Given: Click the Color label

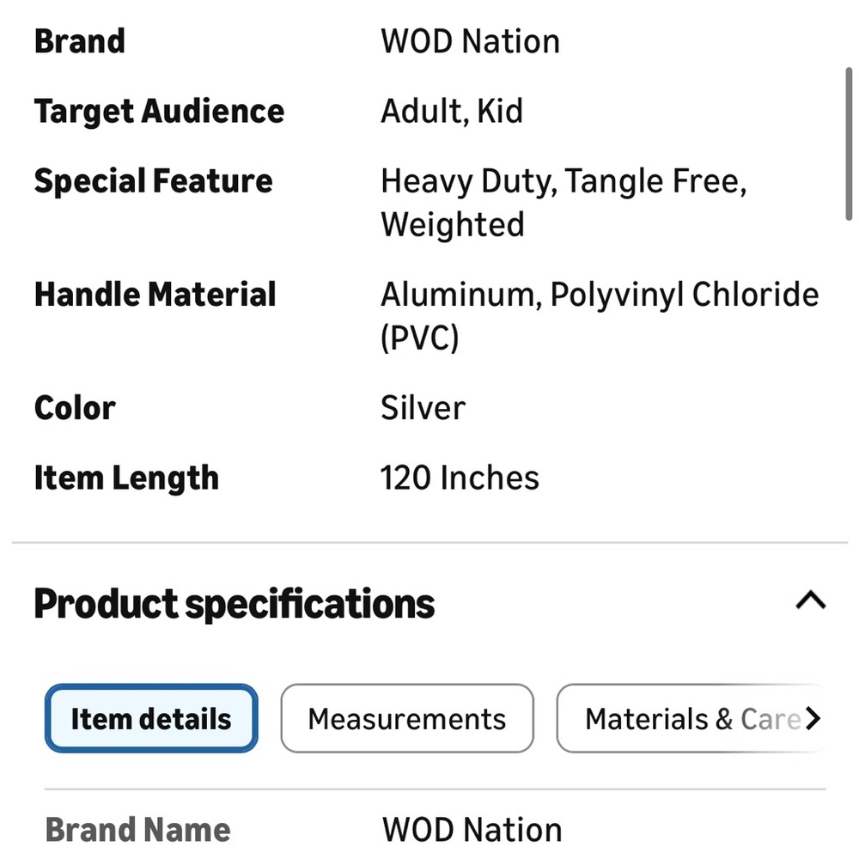Looking at the screenshot, I should click(x=75, y=408).
